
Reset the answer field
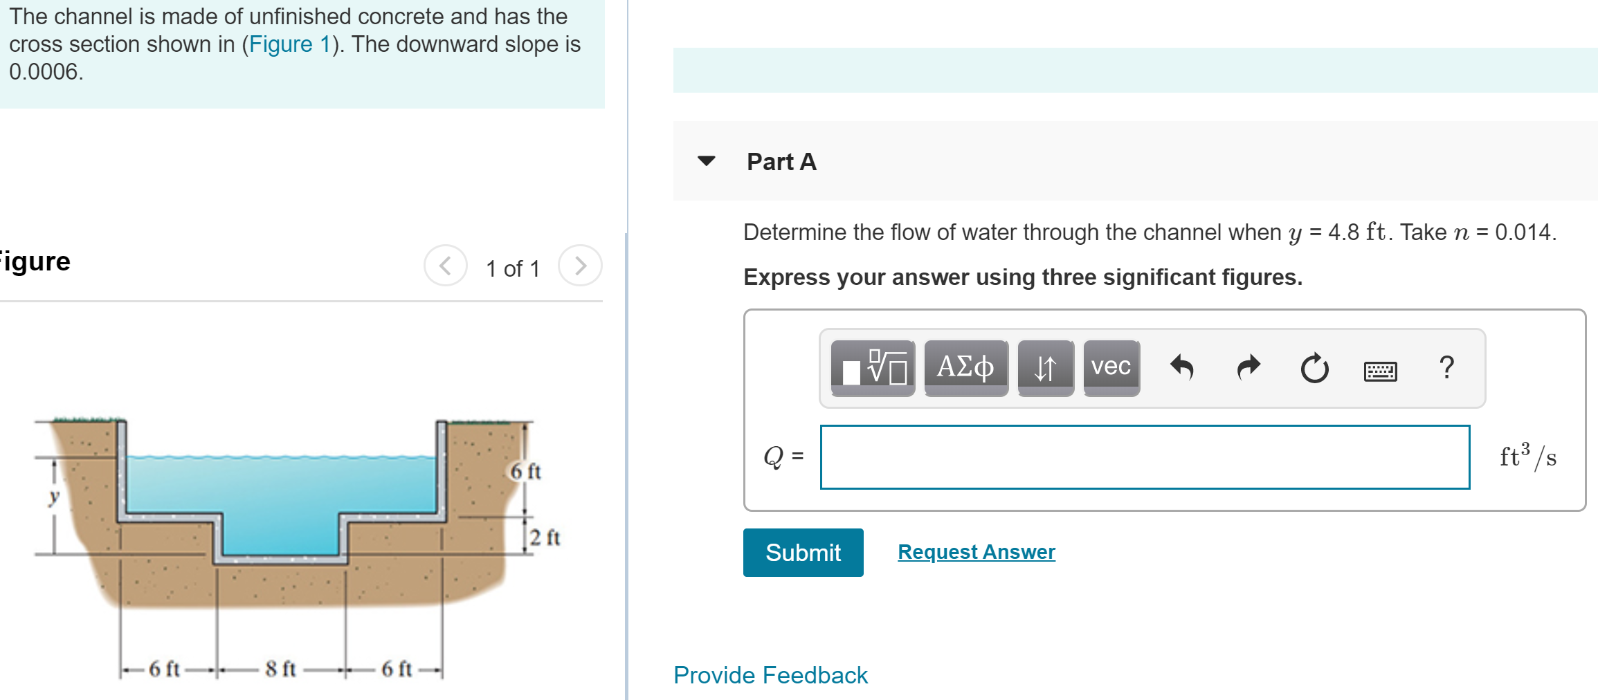click(1313, 368)
